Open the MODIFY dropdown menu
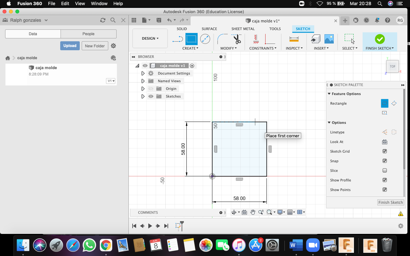410x256 pixels. coord(228,48)
